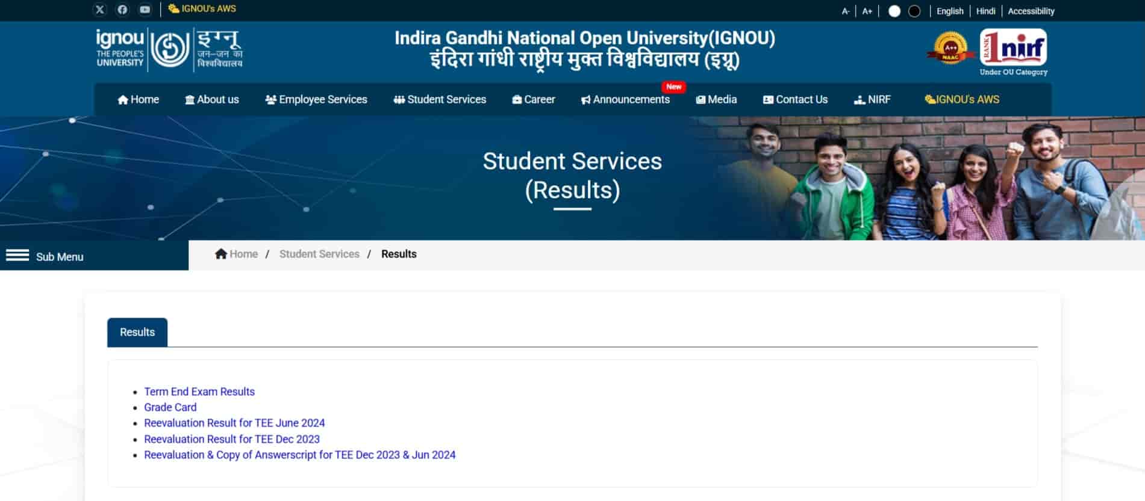Screen dimensions: 1145x501
Task: Open Term End Exam Results link
Action: point(199,392)
